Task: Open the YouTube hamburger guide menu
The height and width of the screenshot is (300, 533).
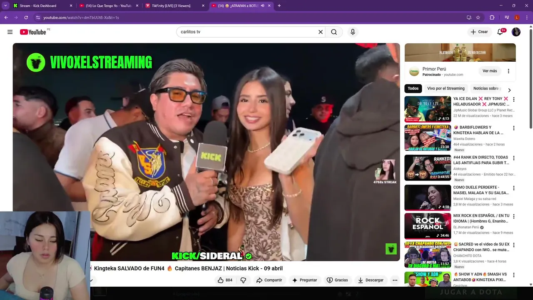Action: (10, 32)
